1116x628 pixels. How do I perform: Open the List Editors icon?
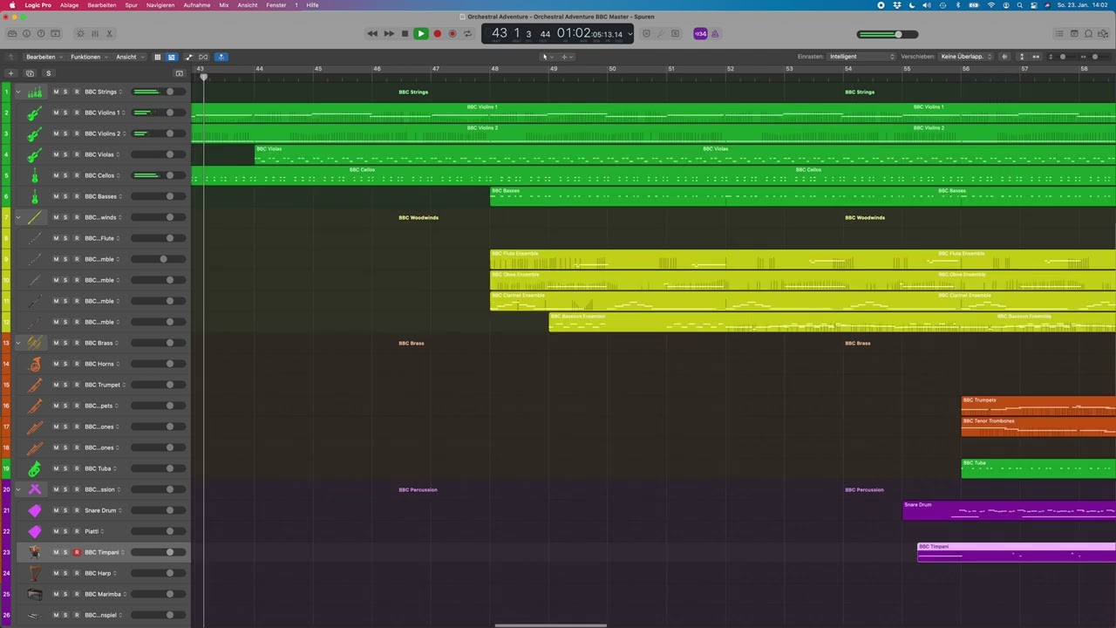pos(1060,34)
